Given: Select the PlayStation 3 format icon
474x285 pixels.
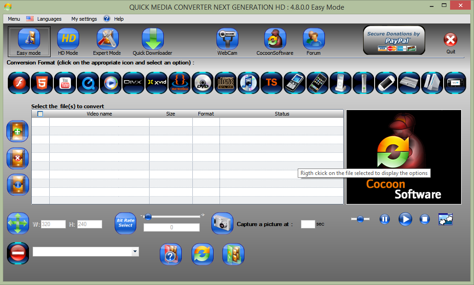Looking at the screenshot, I should pos(409,82).
